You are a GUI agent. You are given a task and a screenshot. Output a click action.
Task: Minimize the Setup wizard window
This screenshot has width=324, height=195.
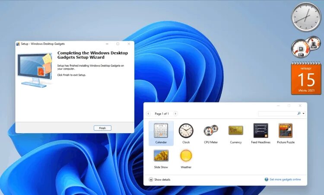(x=107, y=44)
